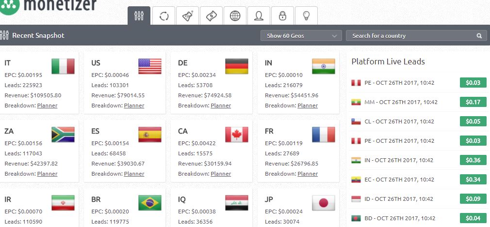Screen dimensions: 490x227
Task: Open the user profile silhouette tab
Action: pos(259,16)
